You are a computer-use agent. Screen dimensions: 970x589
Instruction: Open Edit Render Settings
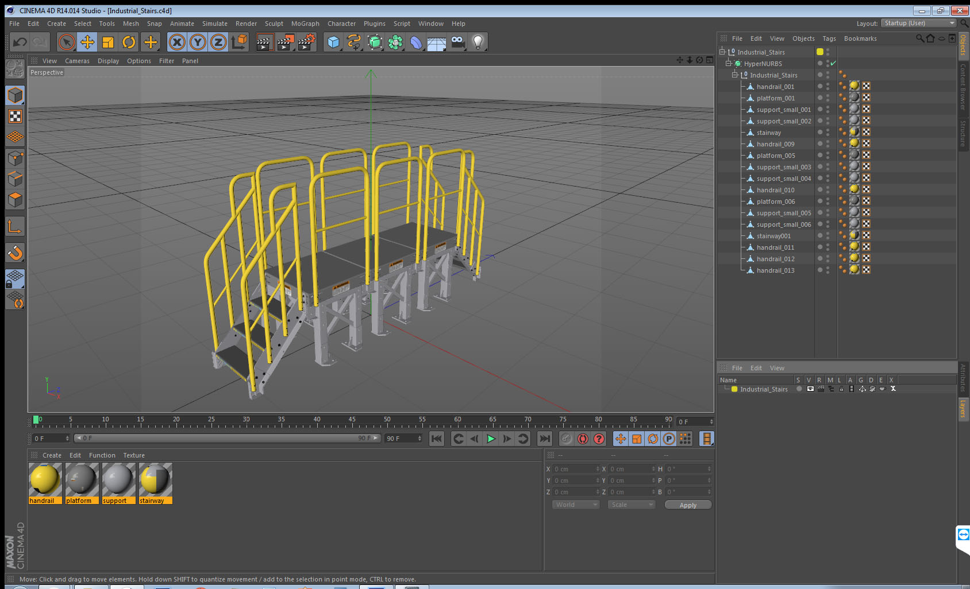click(x=307, y=42)
